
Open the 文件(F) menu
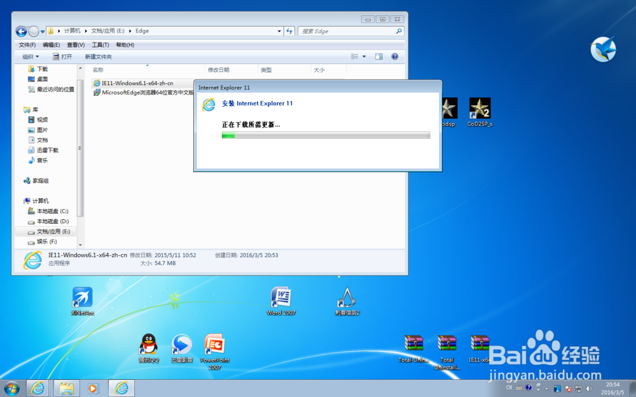tap(27, 45)
